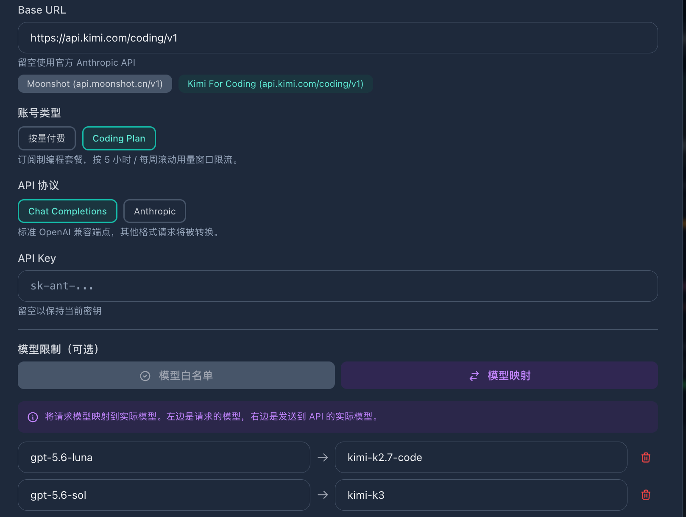The height and width of the screenshot is (517, 686).
Task: Choose Coding Plan account type
Action: point(119,138)
